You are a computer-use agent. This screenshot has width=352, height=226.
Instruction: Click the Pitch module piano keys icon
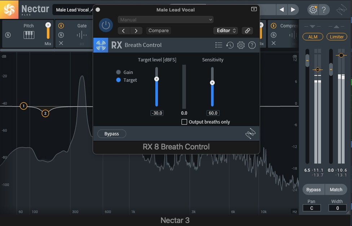pos(29,35)
